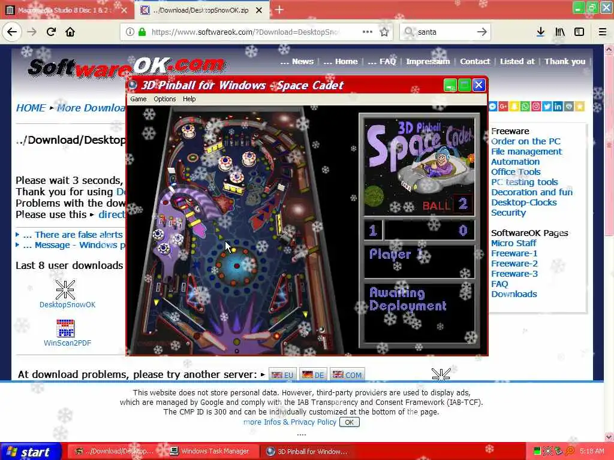Open the more Infos & Privacy Policy link
Image resolution: width=614 pixels, height=460 pixels.
coord(290,422)
